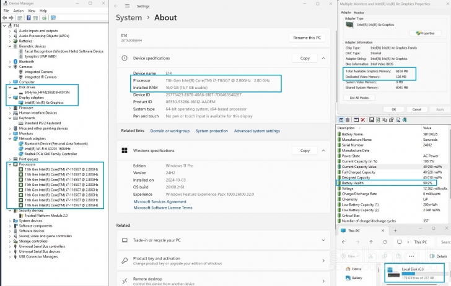451x286 pixels.
Task: Click the Forward arrow in Device Manager toolbar
Action: [11, 18]
